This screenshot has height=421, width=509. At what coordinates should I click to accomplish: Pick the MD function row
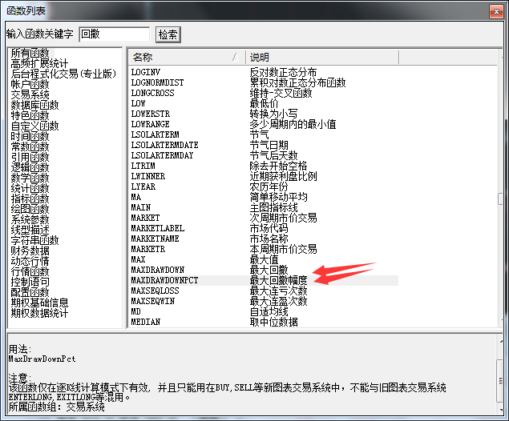tap(264, 311)
